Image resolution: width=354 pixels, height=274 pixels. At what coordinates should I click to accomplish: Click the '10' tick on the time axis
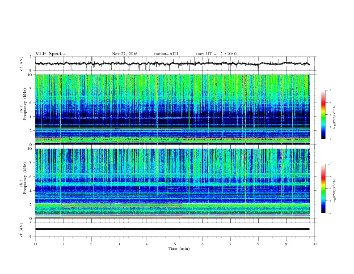click(314, 244)
